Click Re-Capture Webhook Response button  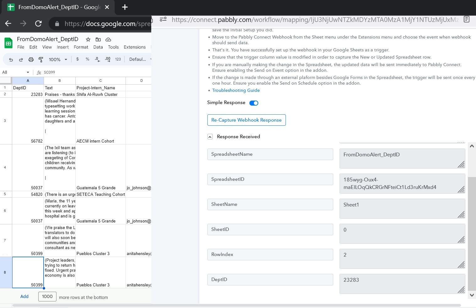(x=247, y=120)
